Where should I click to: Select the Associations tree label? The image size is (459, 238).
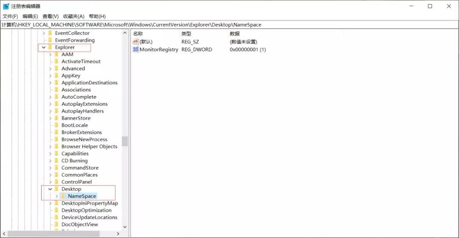coord(76,90)
